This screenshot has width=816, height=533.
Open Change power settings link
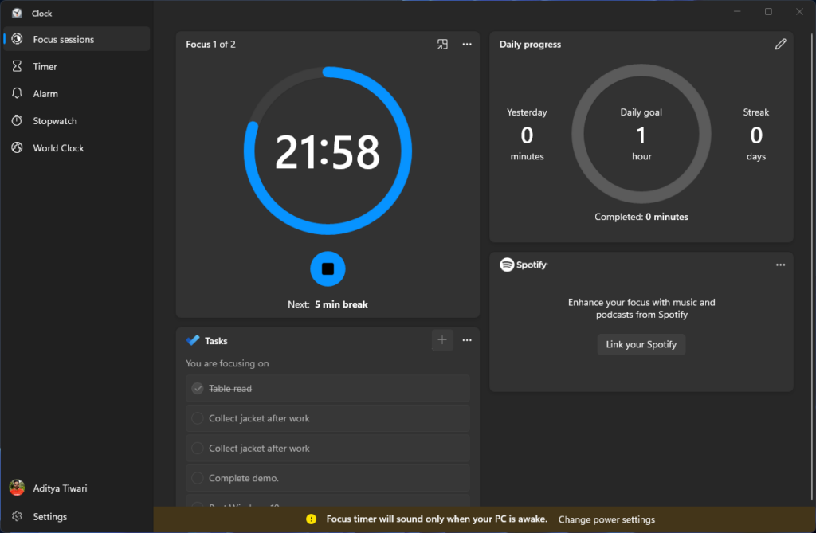(606, 519)
